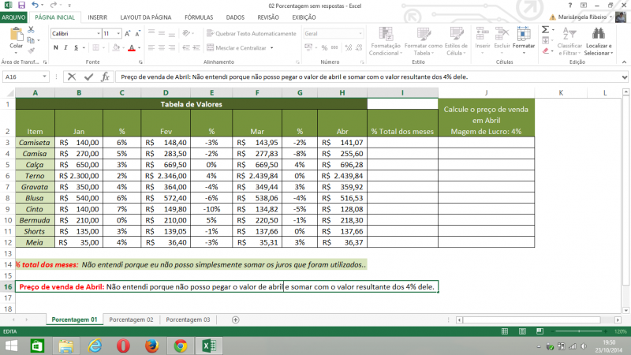Click the Fill down-arrow icon in Edição
631x355 pixels.
click(x=545, y=40)
